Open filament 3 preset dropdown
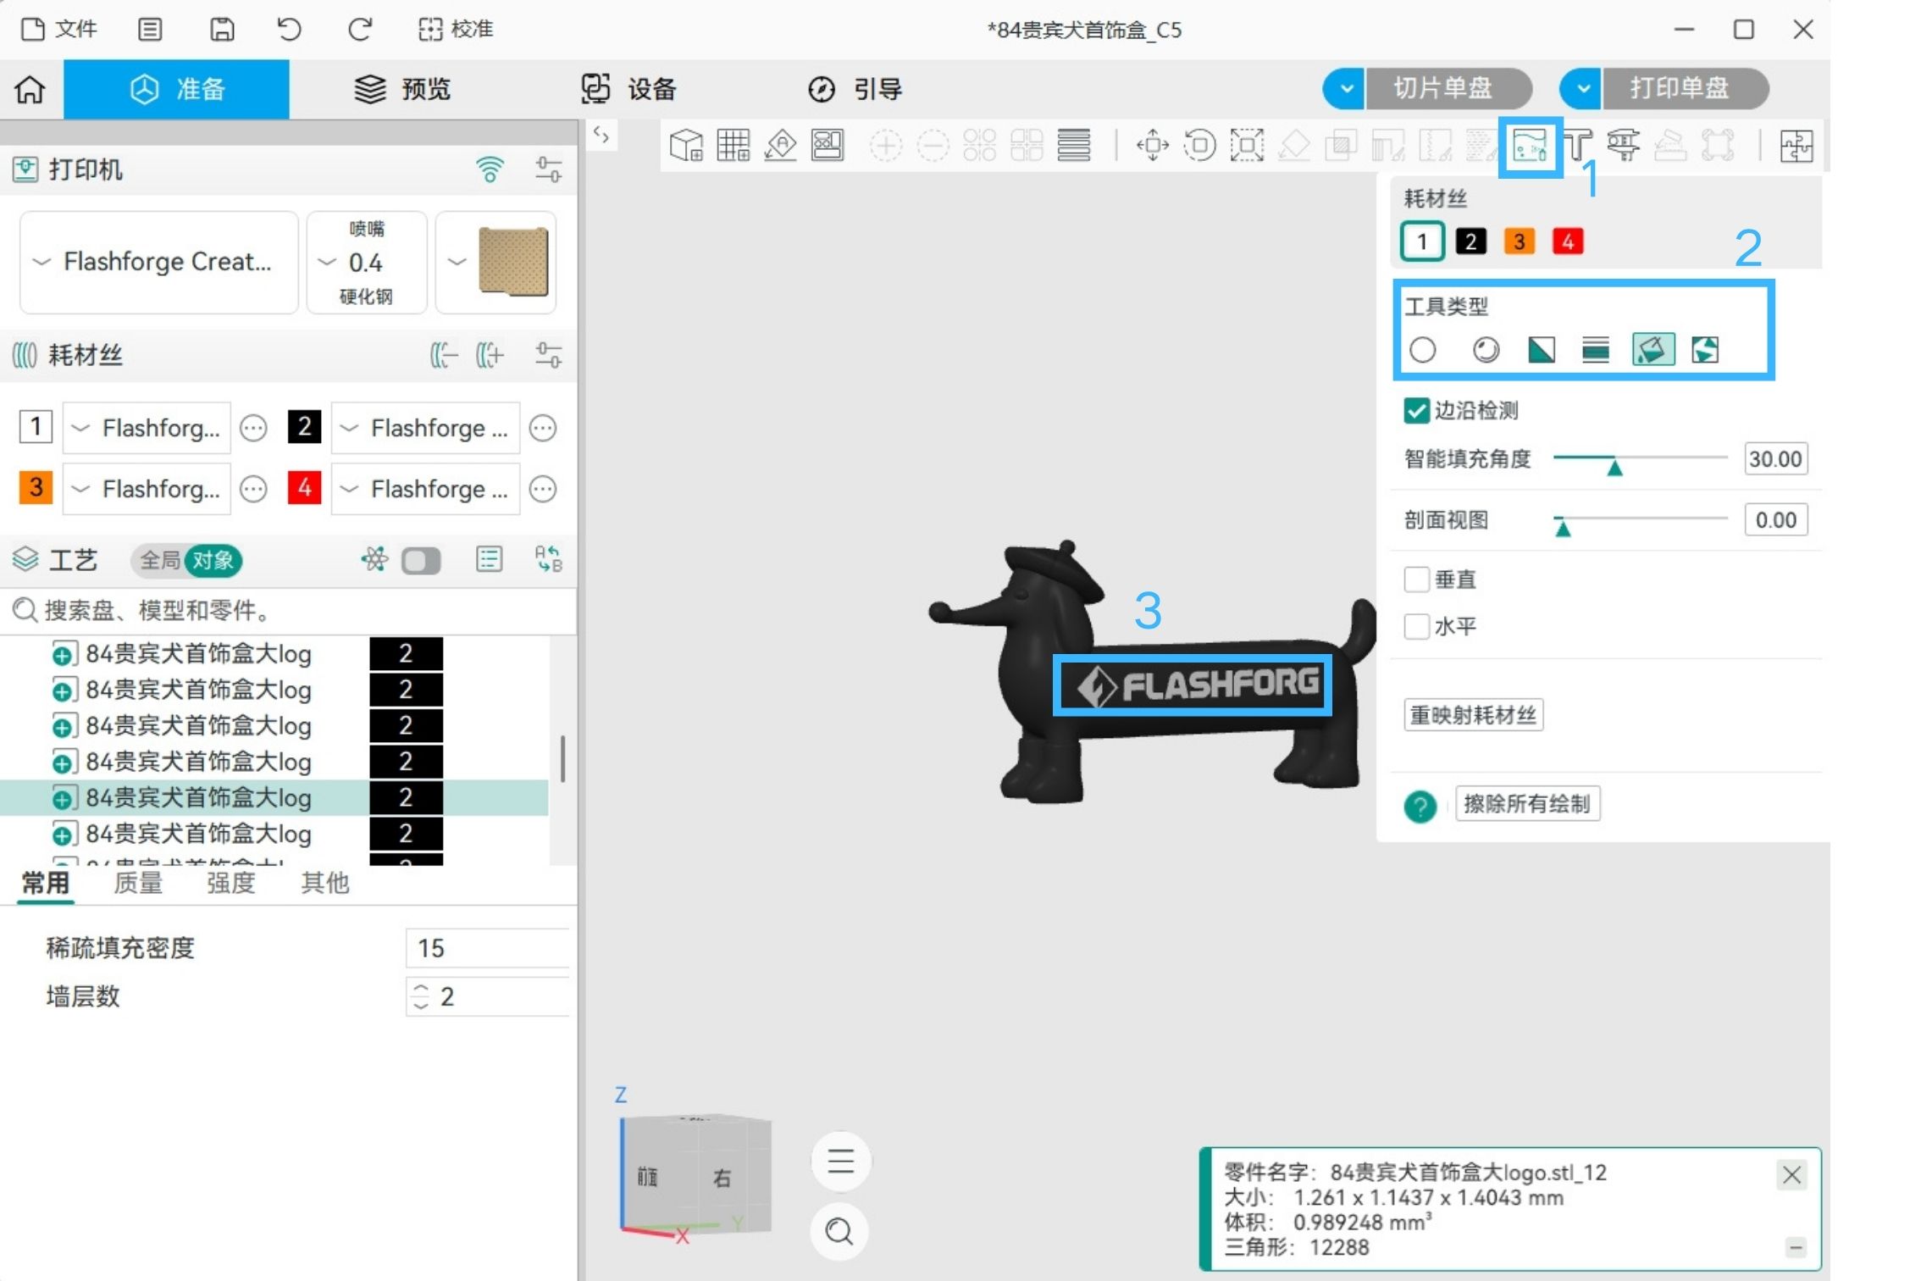Screen dimensions: 1921x1281 point(147,489)
